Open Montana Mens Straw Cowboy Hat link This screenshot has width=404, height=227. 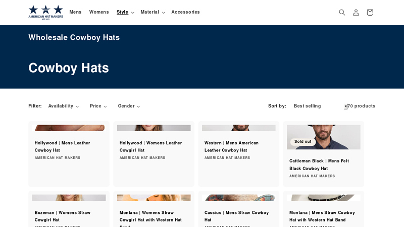(322, 216)
